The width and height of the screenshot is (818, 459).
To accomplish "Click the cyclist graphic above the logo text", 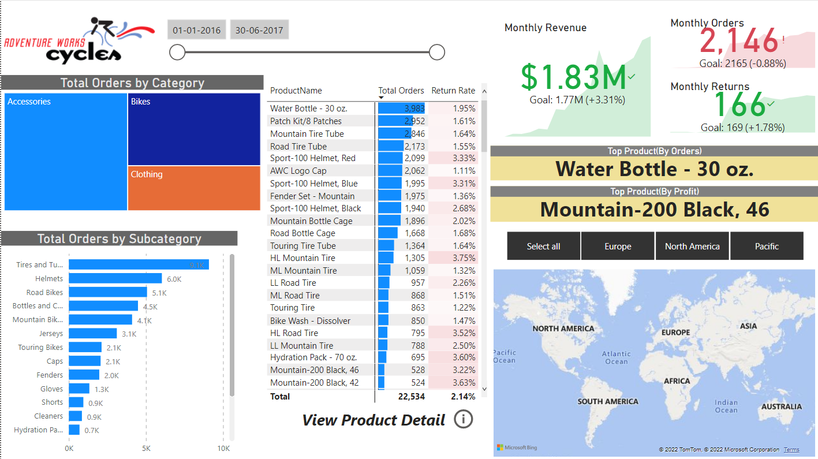I will [104, 26].
